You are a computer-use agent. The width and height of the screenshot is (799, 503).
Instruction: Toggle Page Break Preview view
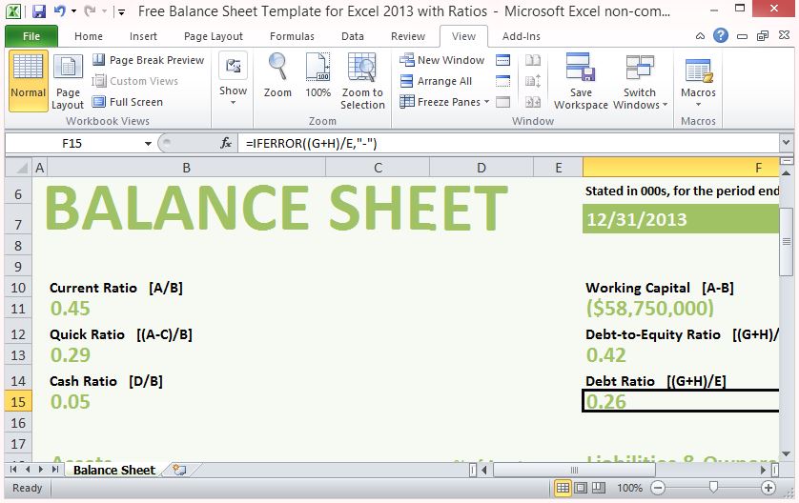[x=148, y=60]
